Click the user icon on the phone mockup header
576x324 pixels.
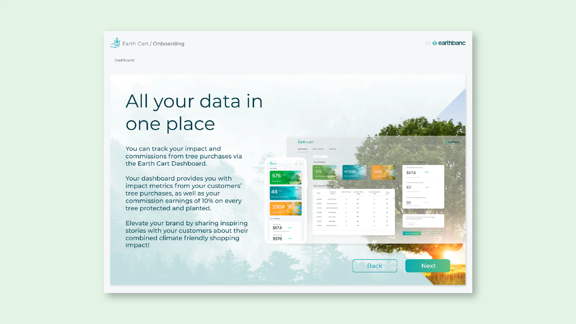coord(300,163)
